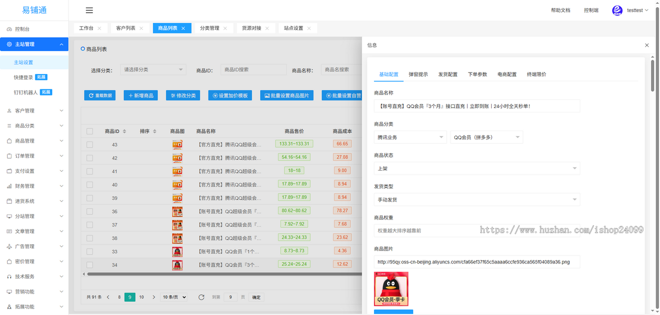Switch to the 工作台 page tab

[86, 28]
